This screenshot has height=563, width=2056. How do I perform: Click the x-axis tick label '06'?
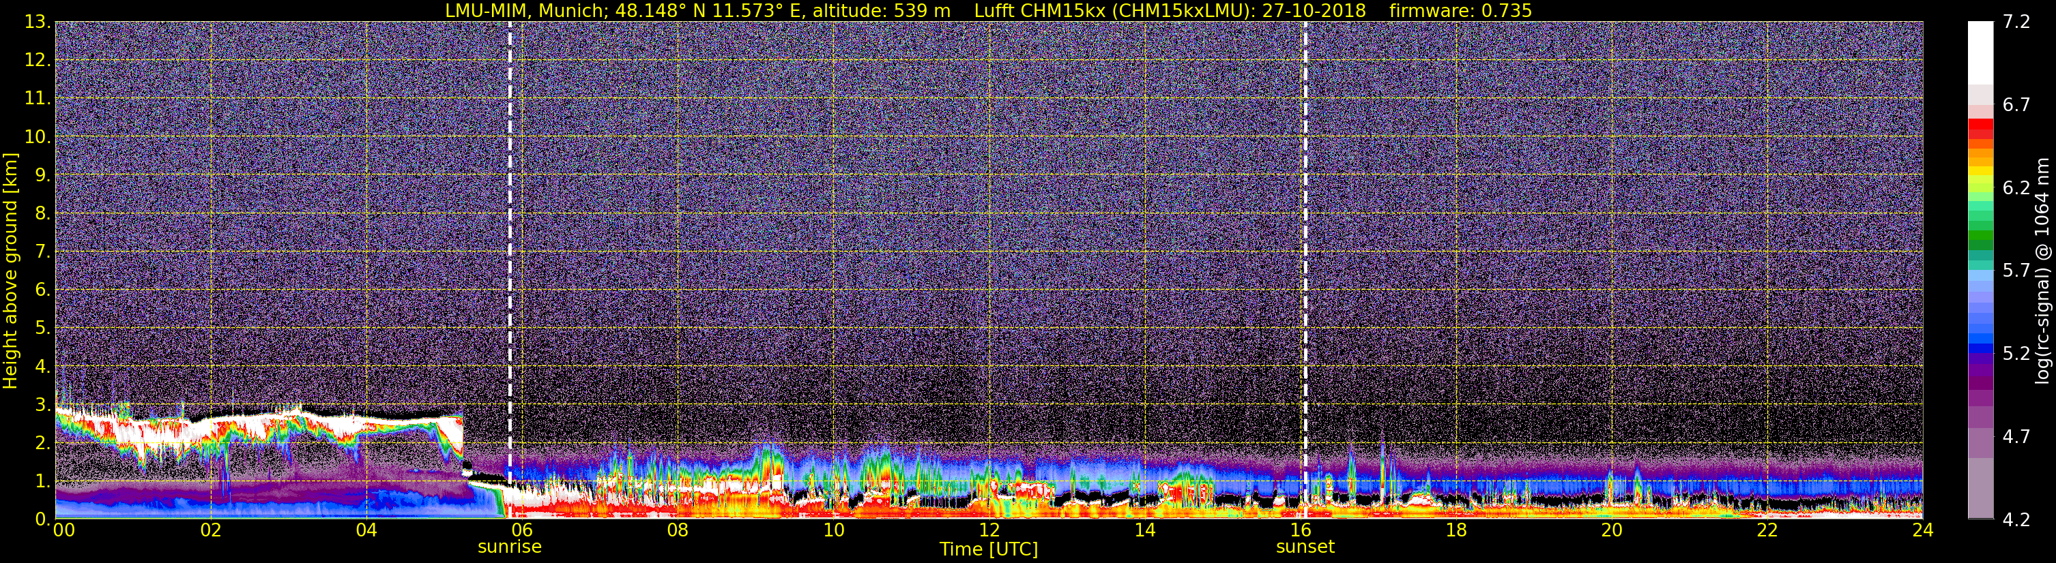[522, 530]
